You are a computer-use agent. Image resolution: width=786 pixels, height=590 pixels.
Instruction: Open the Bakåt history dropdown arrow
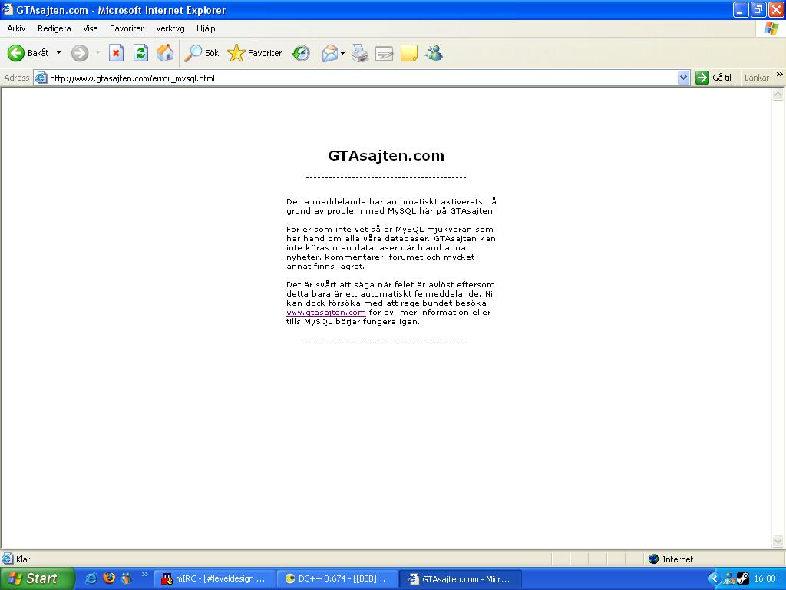tap(58, 53)
